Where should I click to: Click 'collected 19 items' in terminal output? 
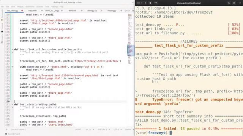click(155, 17)
